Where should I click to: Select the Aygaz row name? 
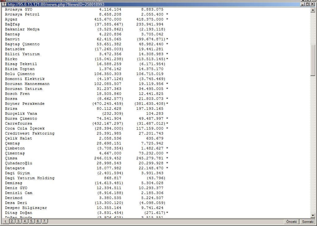point(11,19)
